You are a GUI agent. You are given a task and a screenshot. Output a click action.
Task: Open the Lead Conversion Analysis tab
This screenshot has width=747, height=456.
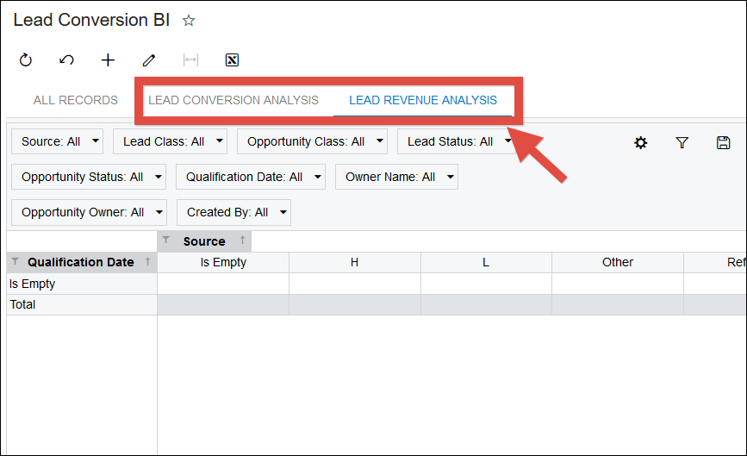click(x=233, y=101)
